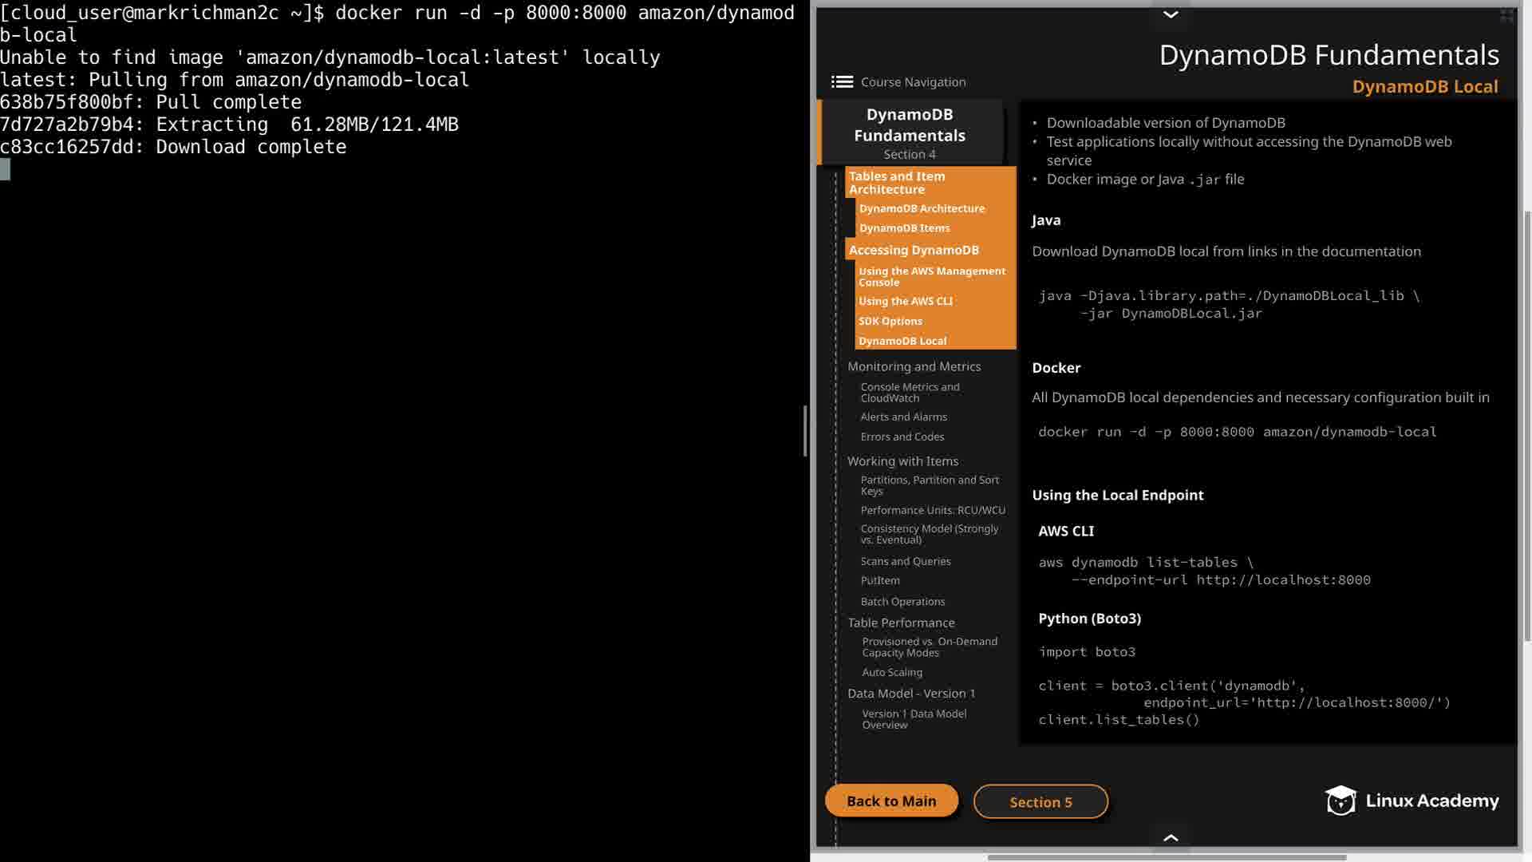The width and height of the screenshot is (1532, 862).
Task: Click the Linux Academy logo
Action: 1412,801
